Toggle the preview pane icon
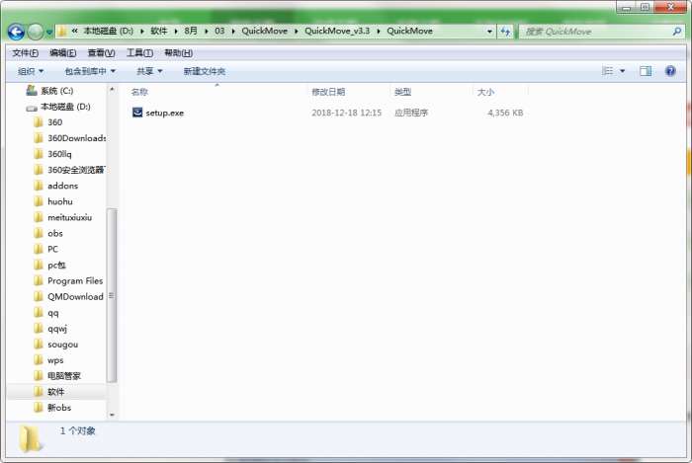This screenshot has height=463, width=692. coord(646,71)
